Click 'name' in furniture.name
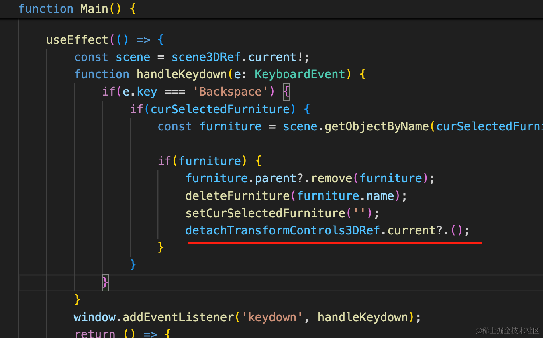 380,195
